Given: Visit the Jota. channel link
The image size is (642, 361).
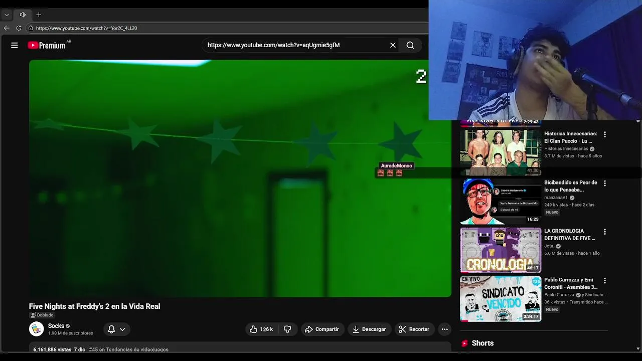Looking at the screenshot, I should point(549,246).
